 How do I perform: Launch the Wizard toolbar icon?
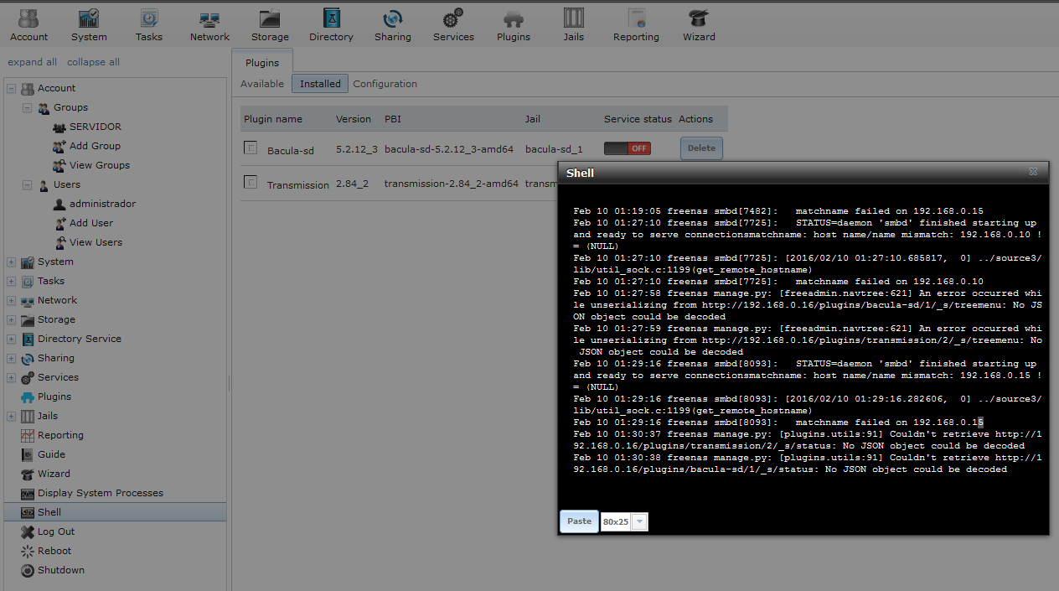click(x=699, y=25)
